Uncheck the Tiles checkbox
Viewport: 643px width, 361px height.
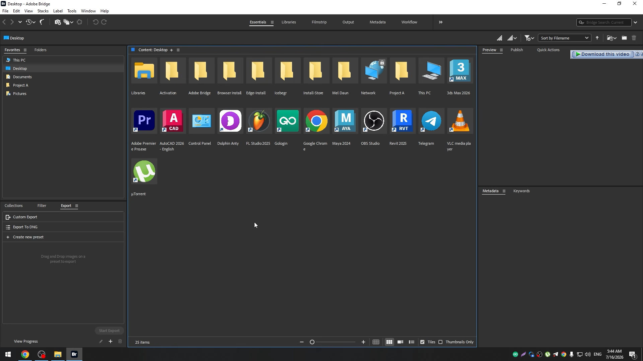tap(422, 342)
